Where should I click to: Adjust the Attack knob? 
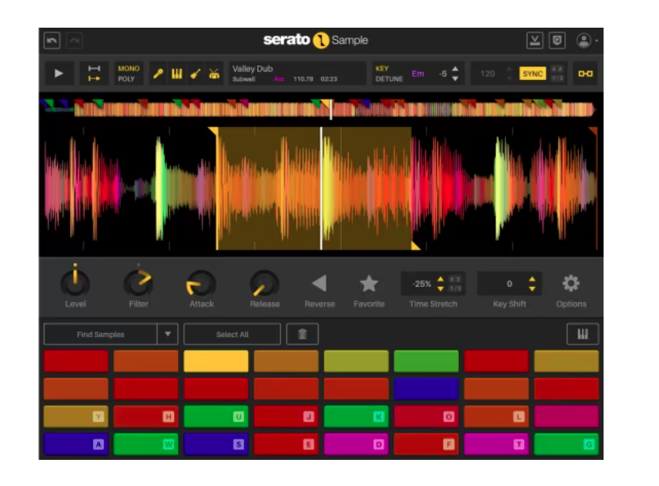tap(201, 284)
